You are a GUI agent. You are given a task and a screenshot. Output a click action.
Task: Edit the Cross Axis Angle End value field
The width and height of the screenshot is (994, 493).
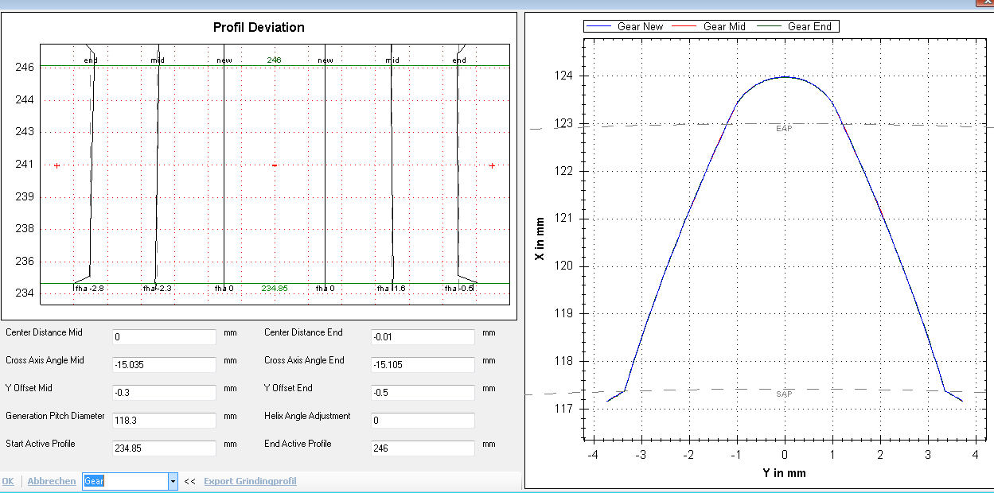pyautogui.click(x=423, y=364)
